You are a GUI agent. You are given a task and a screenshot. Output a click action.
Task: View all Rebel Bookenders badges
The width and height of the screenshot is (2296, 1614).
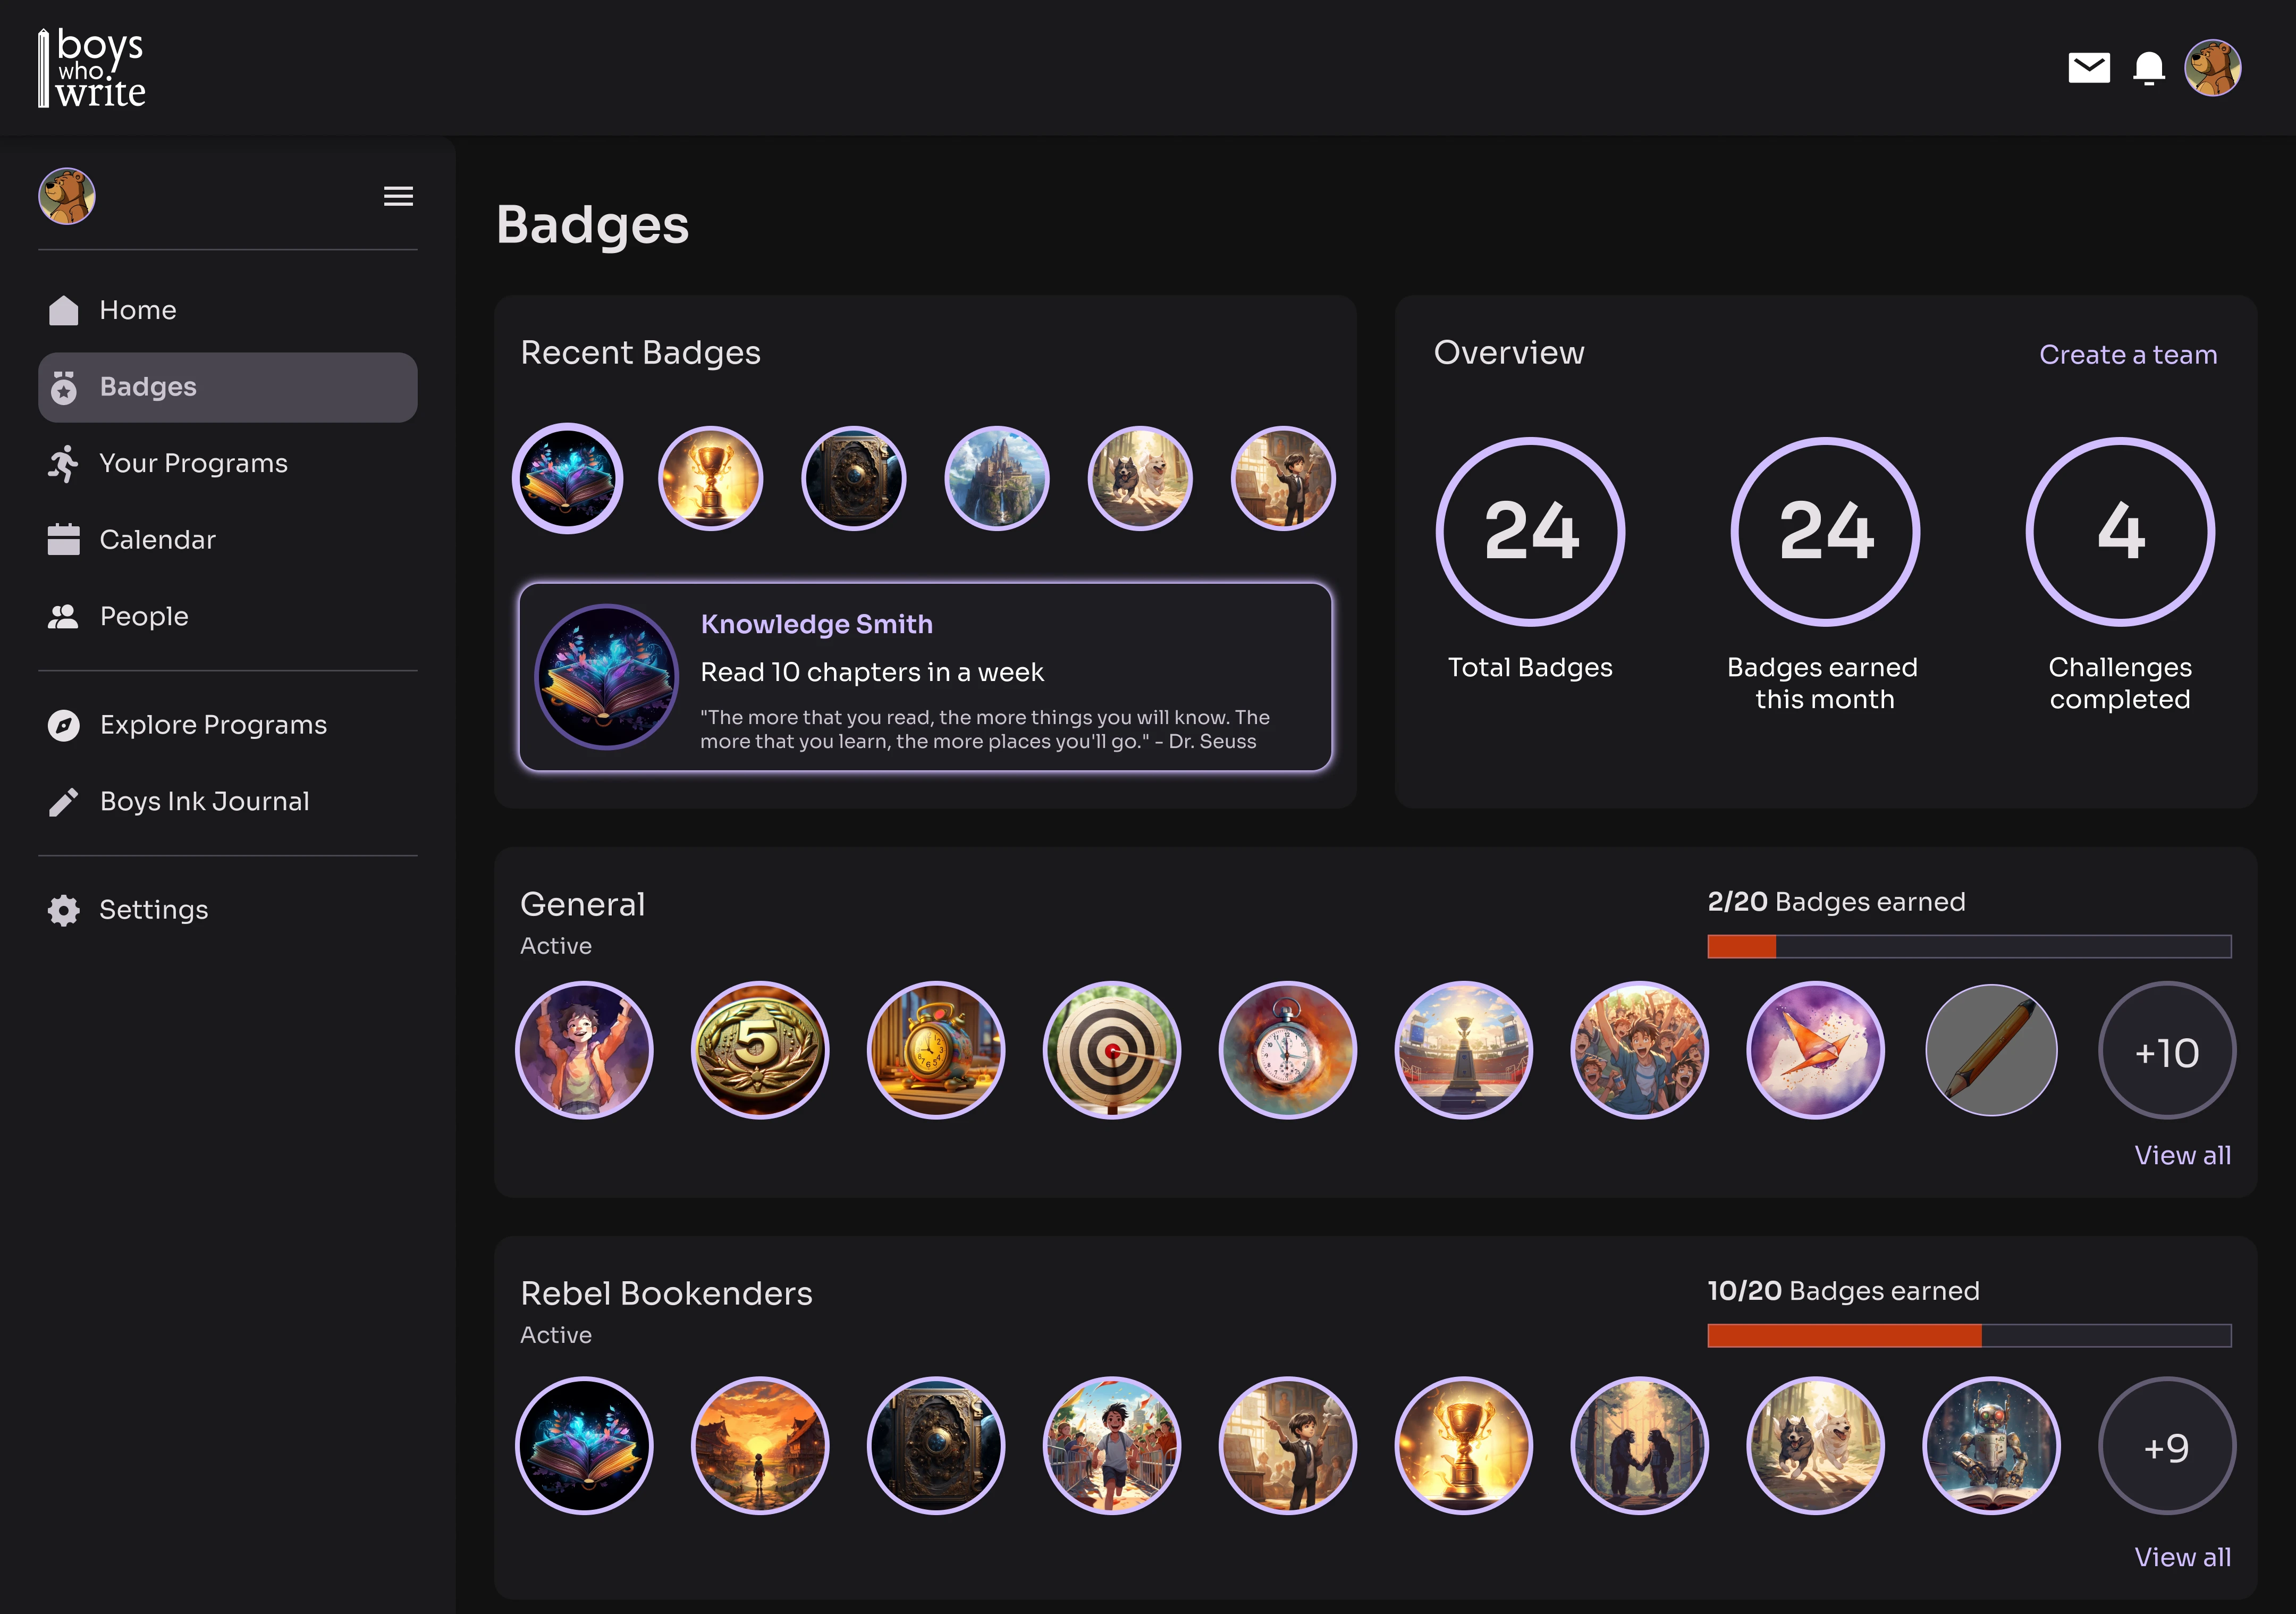pyautogui.click(x=2182, y=1557)
